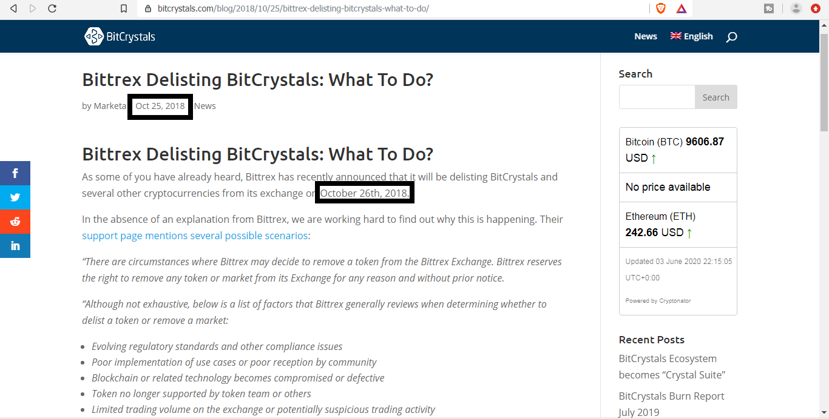Share the post on LinkedIn
This screenshot has height=419, width=829.
[x=15, y=246]
